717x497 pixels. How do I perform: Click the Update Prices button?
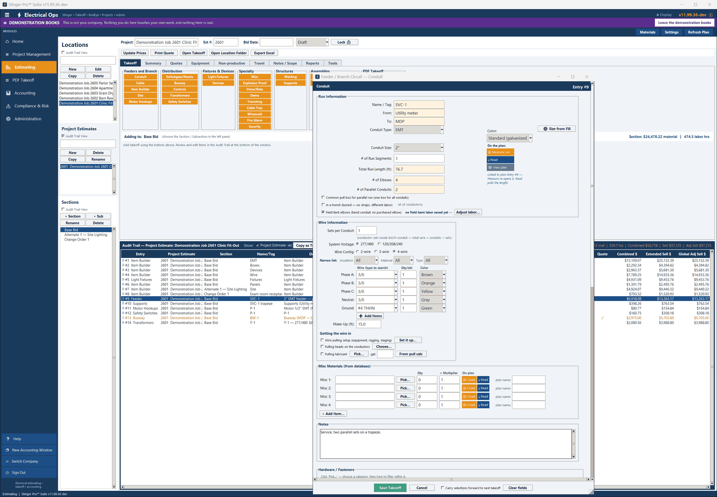pyautogui.click(x=135, y=53)
